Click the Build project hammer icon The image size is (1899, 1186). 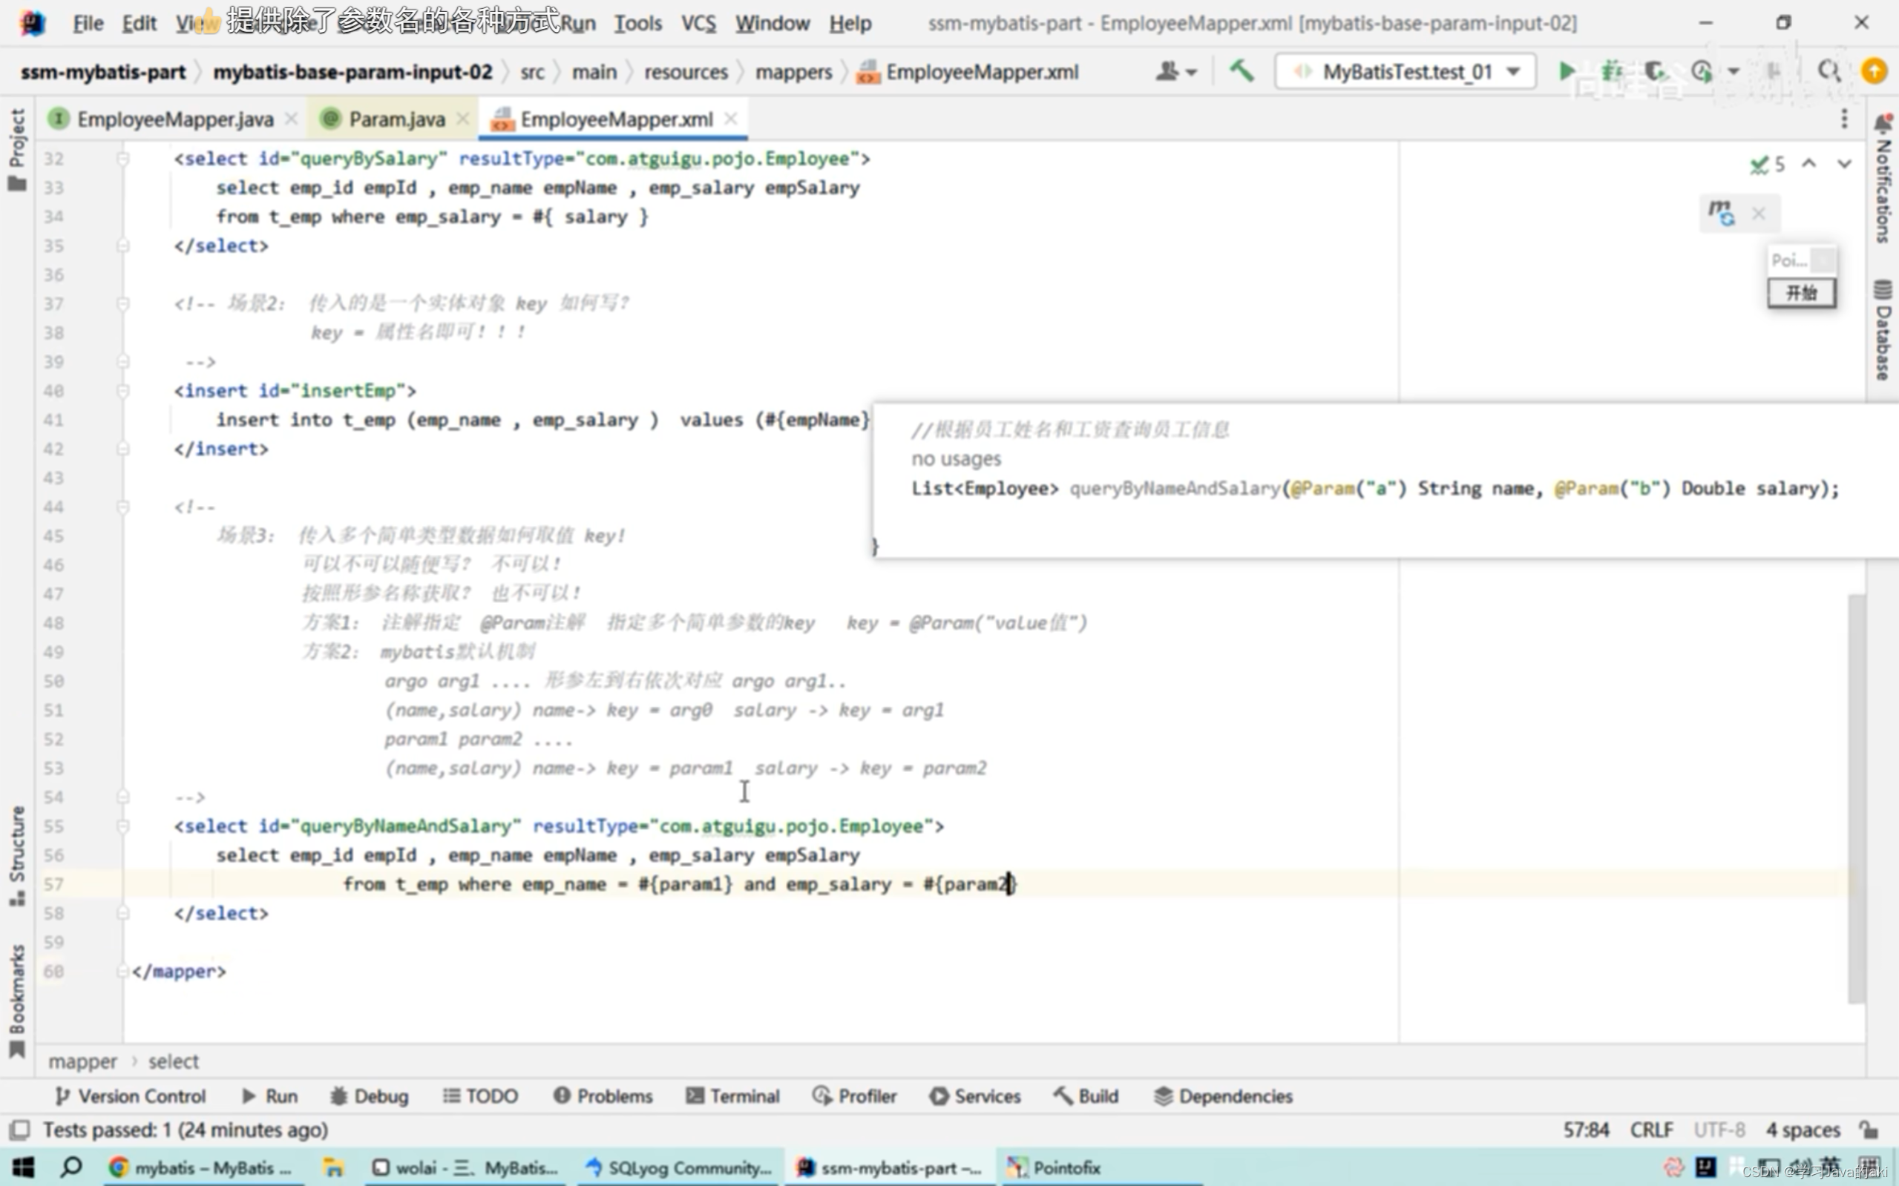1242,71
